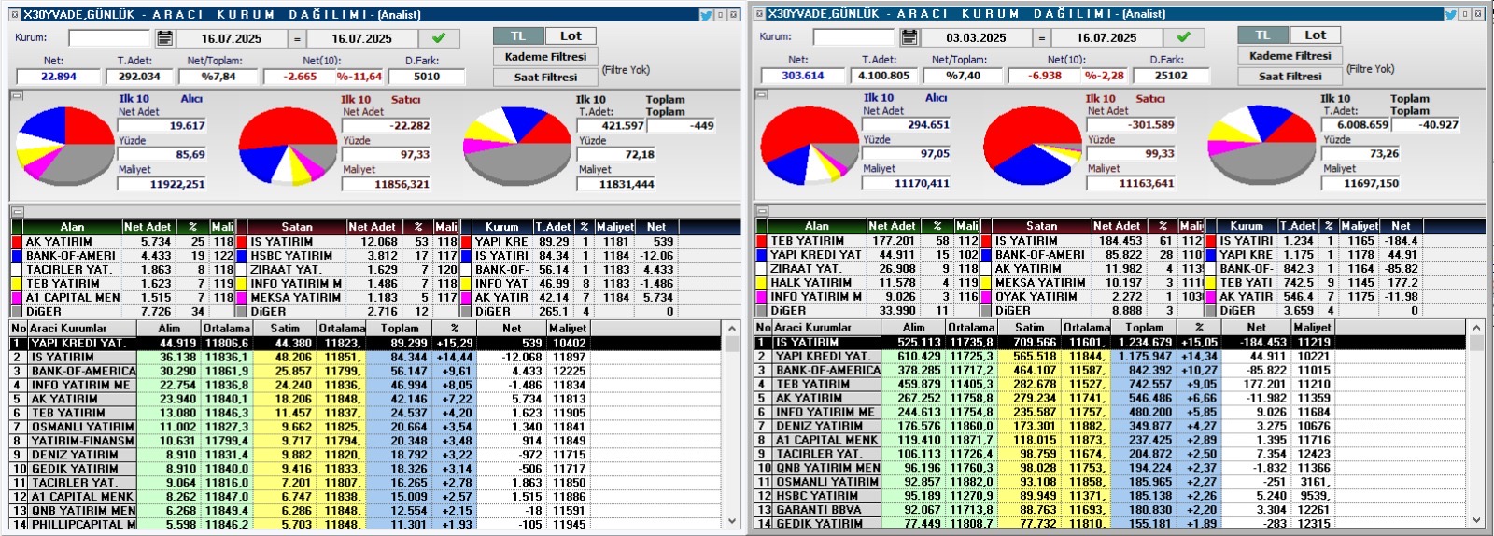Open Saat Filtresi in the right window
1494x536 pixels.
click(1290, 76)
